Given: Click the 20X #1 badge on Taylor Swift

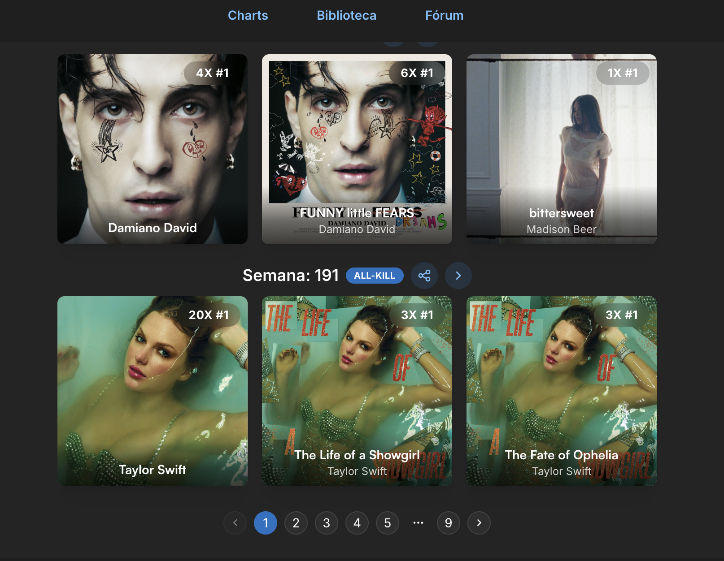Looking at the screenshot, I should [x=209, y=315].
